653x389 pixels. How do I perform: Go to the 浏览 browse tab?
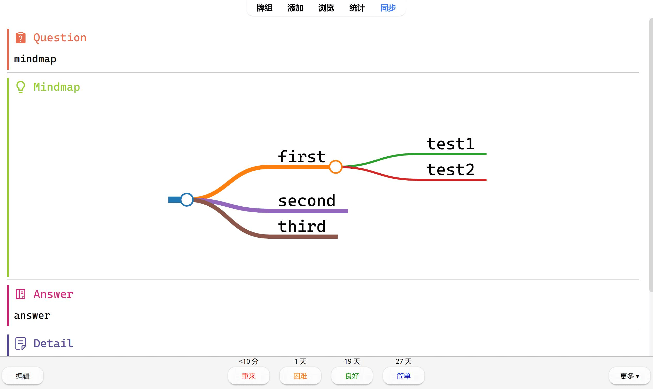click(x=326, y=8)
